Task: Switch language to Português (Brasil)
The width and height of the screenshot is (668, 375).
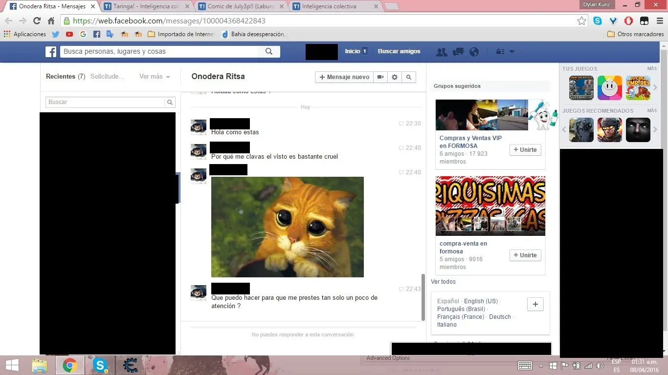Action: 461,309
